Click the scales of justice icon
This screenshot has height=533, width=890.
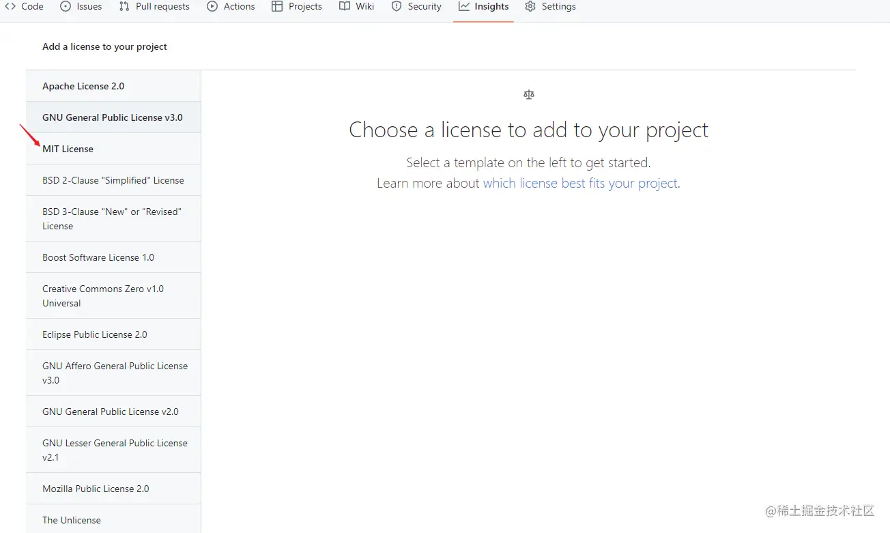528,94
